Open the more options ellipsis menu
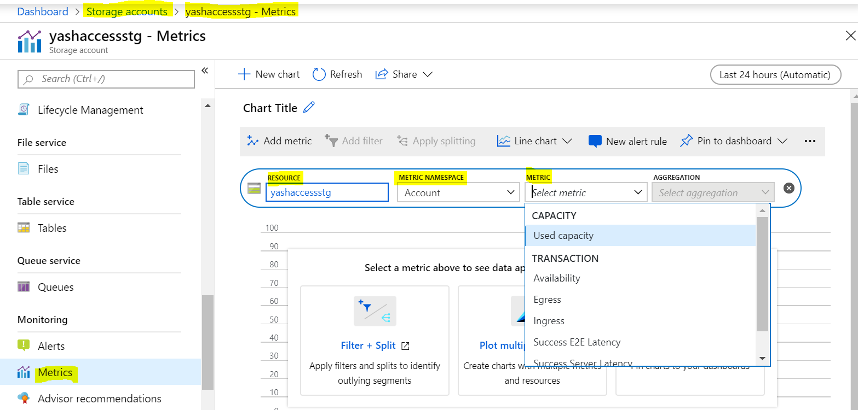 [x=810, y=140]
